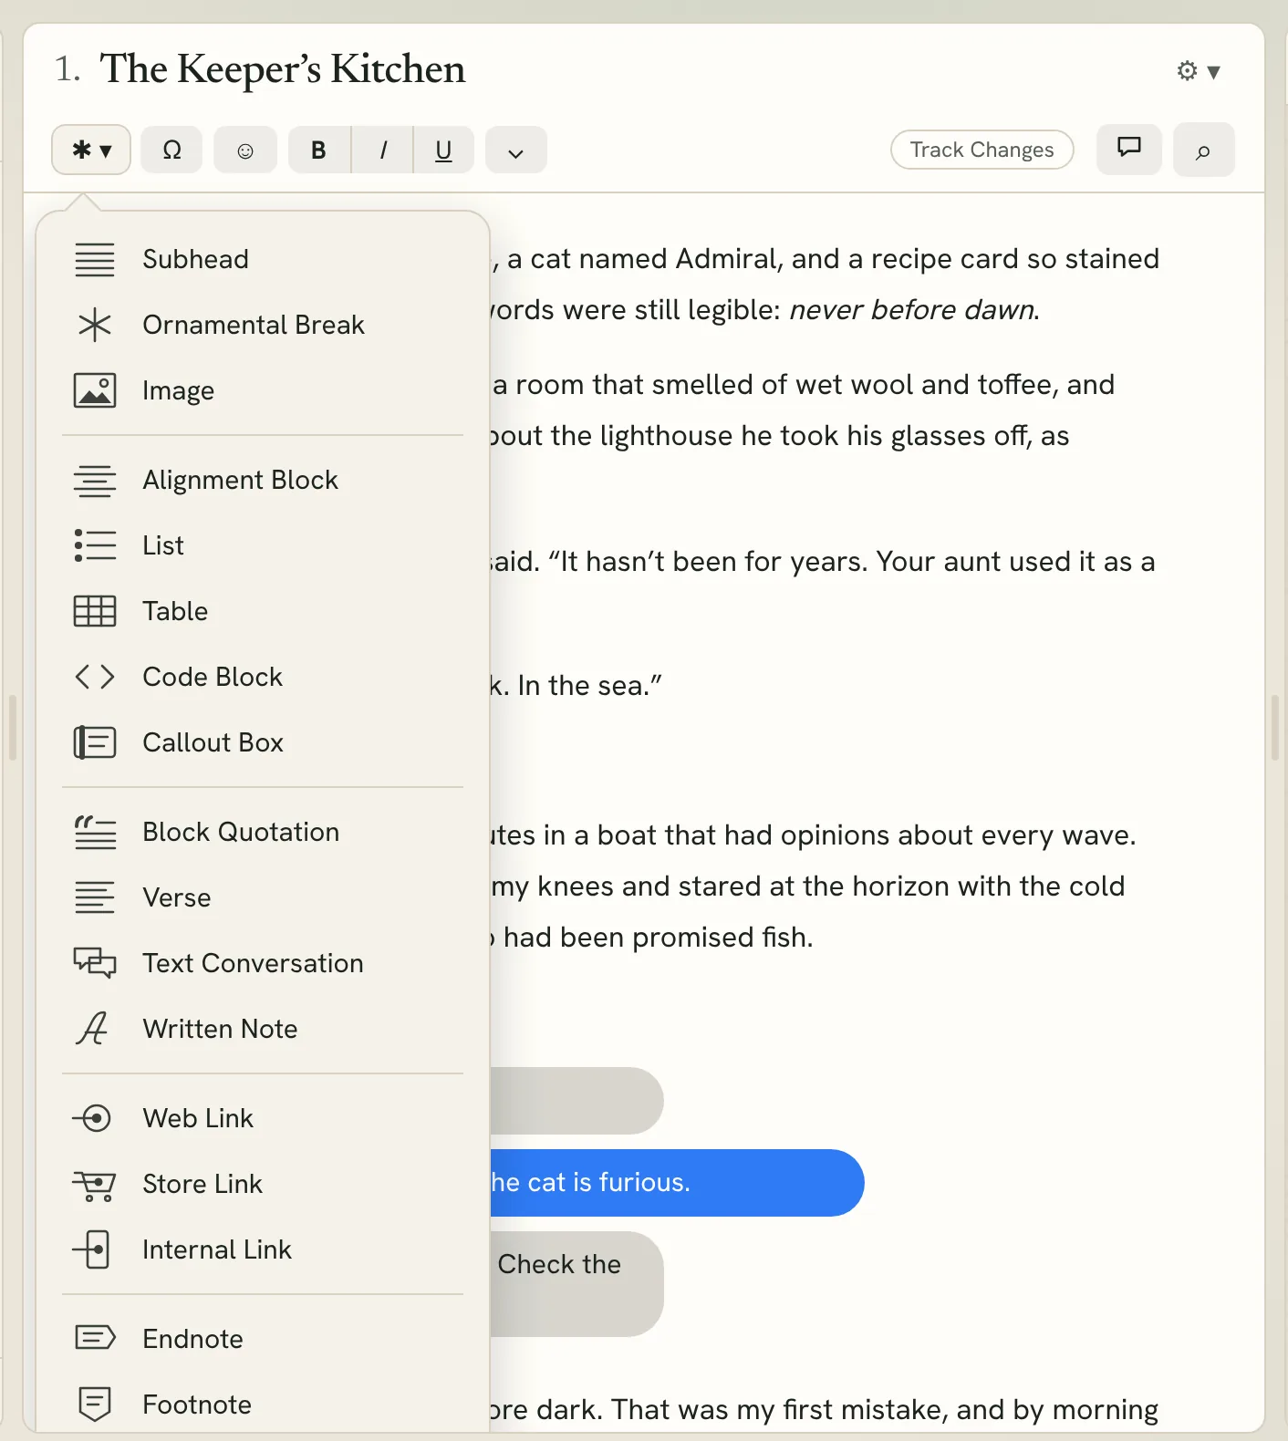Screen dimensions: 1288x1441
Task: Toggle underline formatting
Action: tap(443, 150)
